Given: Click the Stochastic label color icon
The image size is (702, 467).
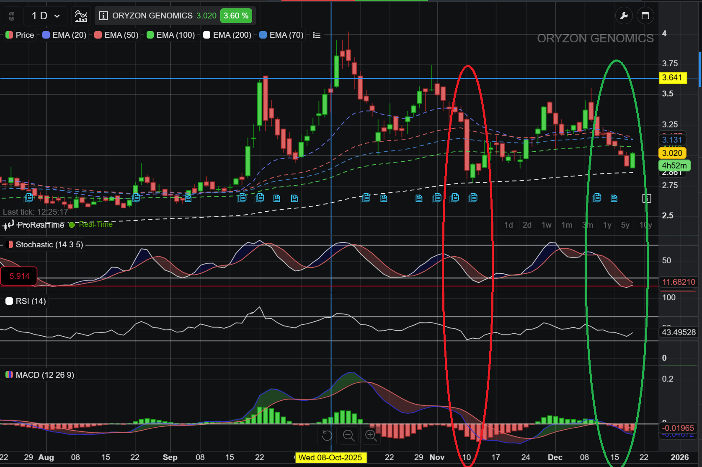Looking at the screenshot, I should pos(10,244).
